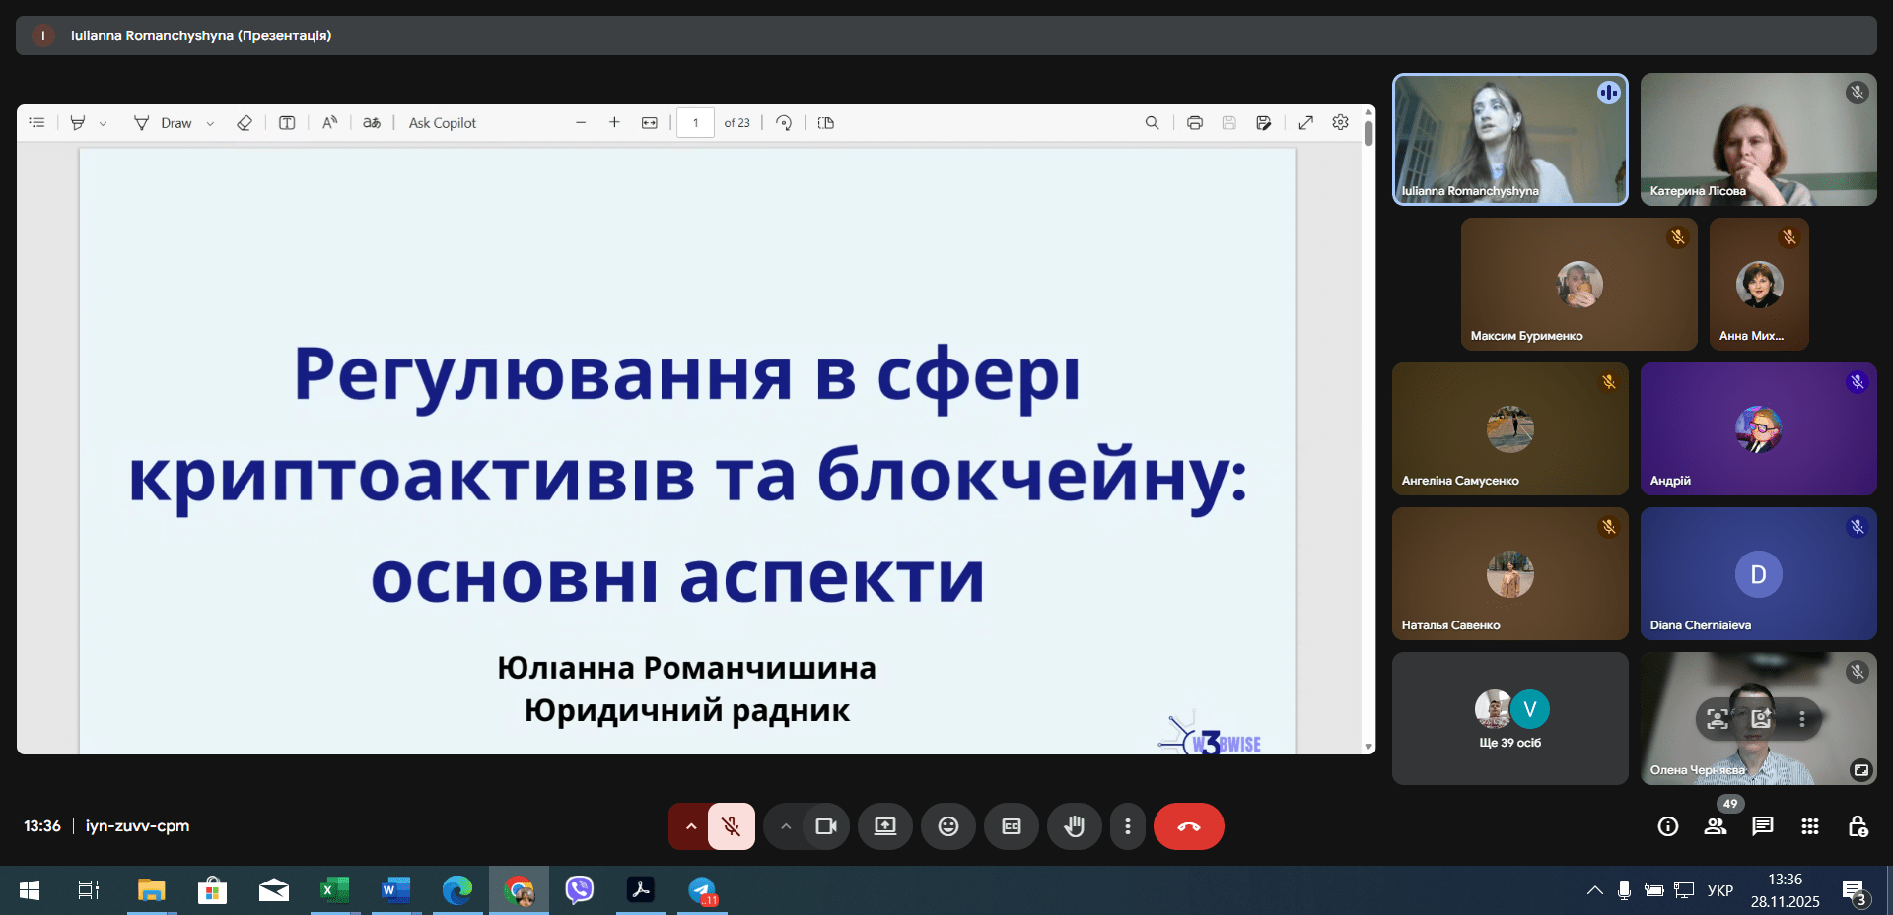
Task: Click the PDF page number field
Action: pos(695,123)
